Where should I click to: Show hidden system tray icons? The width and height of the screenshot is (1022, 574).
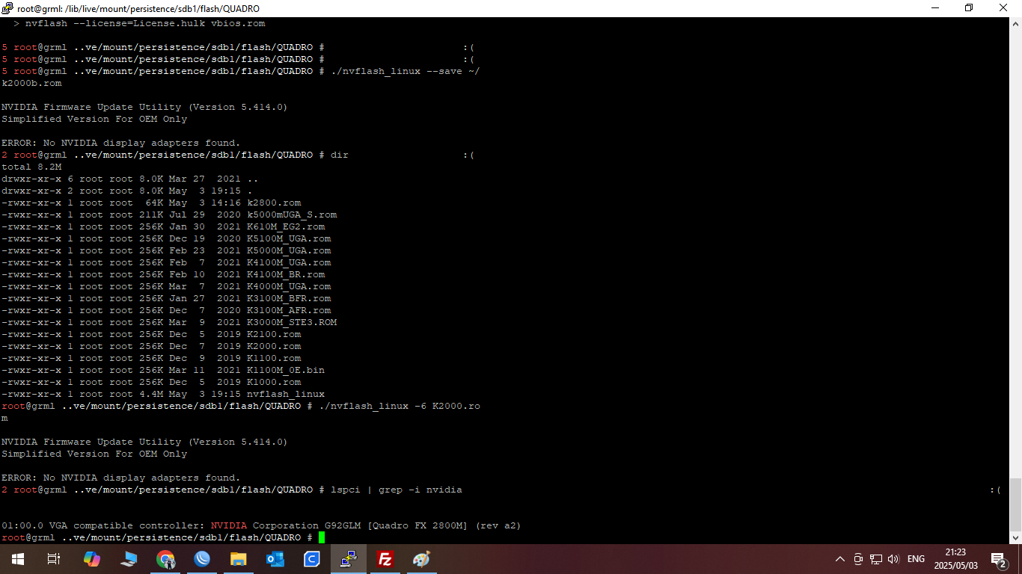click(x=840, y=559)
